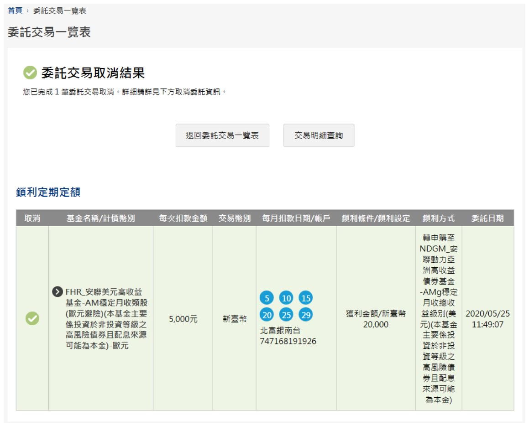
Task: Click 基金名稱/計價幣別 column header
Action: (x=101, y=218)
